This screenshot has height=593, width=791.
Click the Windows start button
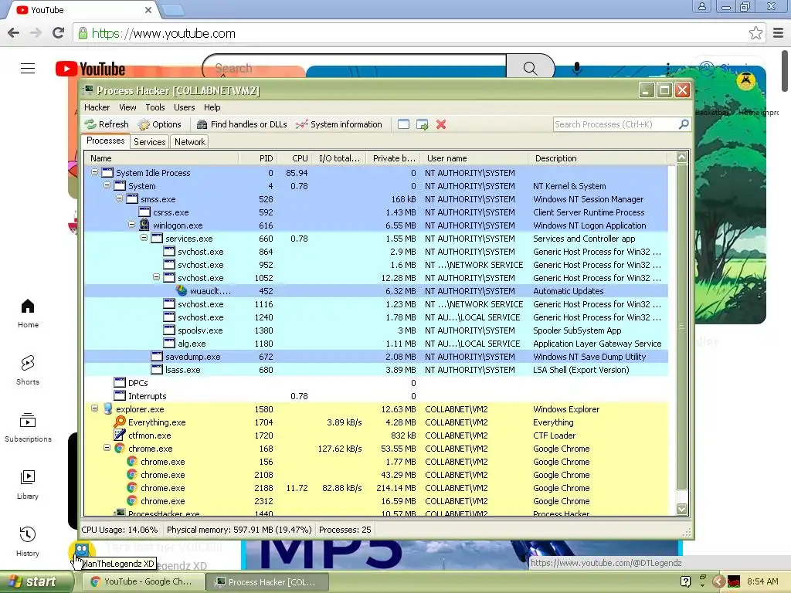[x=36, y=581]
